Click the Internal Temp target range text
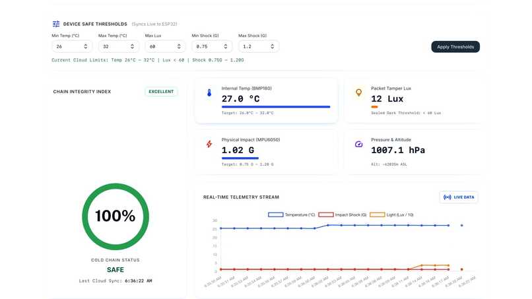This screenshot has width=532, height=299. 248,113
